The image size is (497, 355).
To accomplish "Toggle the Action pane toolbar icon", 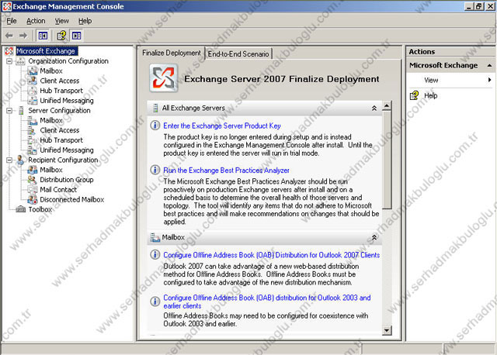I will click(76, 35).
